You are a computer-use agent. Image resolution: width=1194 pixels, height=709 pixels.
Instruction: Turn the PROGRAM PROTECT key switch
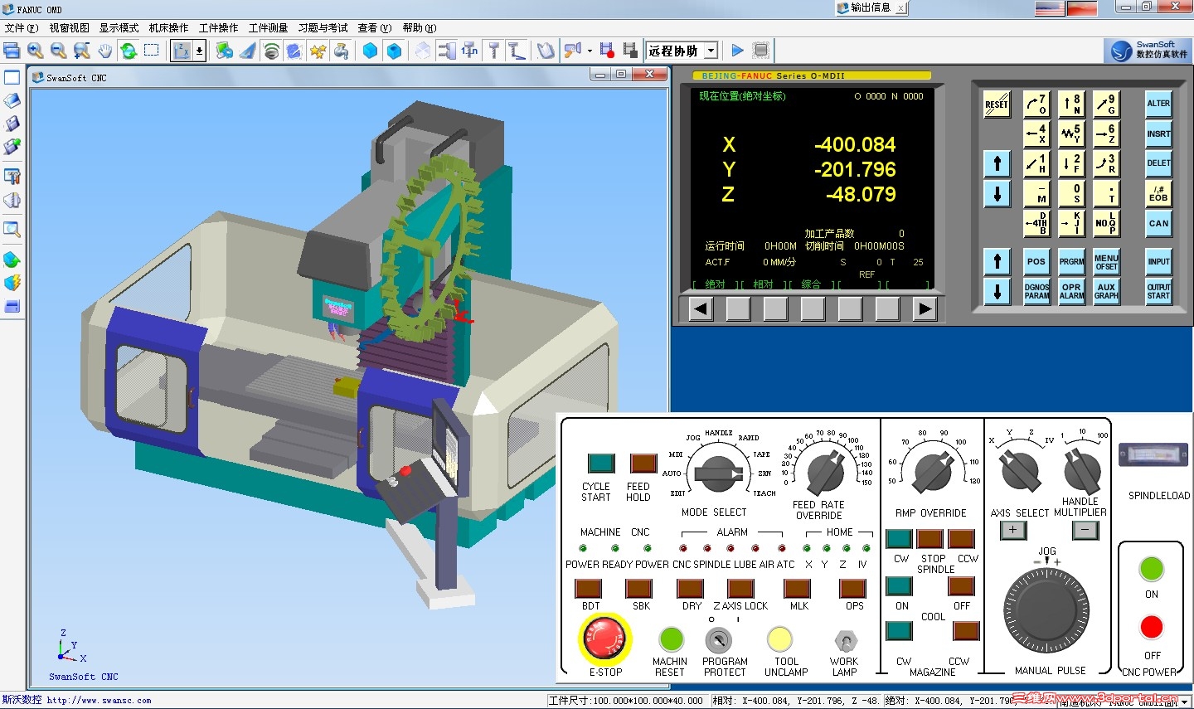pyautogui.click(x=718, y=640)
